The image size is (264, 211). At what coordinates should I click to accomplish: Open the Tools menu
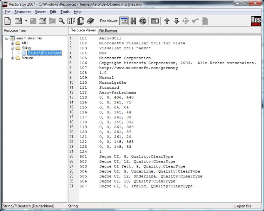click(x=65, y=12)
